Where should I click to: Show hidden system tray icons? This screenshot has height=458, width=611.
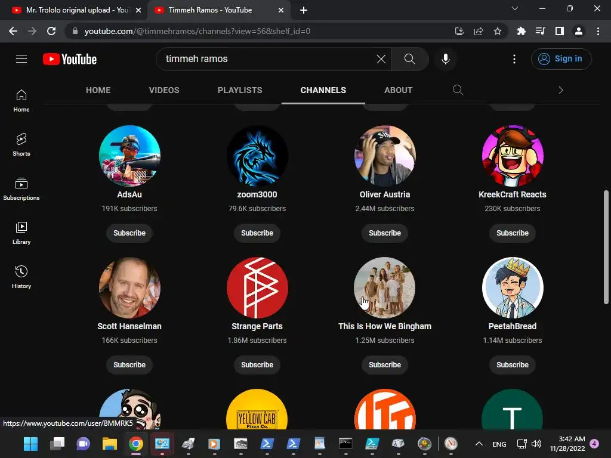(479, 444)
